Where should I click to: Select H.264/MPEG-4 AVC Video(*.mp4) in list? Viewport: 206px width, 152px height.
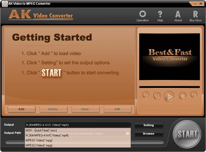coord(78,135)
